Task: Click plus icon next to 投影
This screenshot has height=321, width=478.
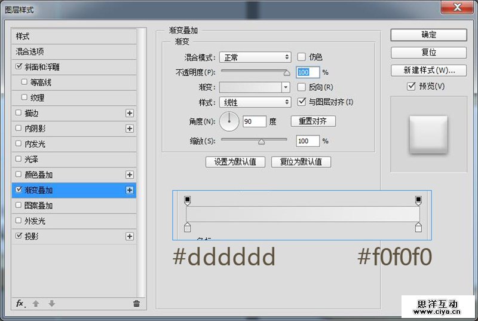Action: [129, 237]
